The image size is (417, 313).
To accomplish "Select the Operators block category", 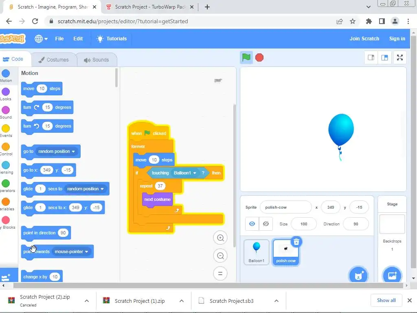I will pyautogui.click(x=6, y=186).
